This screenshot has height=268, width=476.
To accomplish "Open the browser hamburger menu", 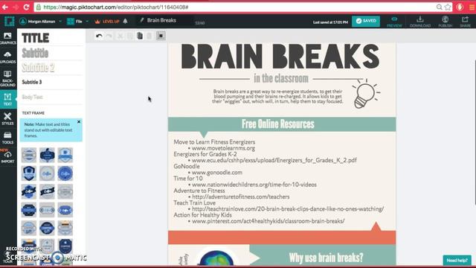I will (472, 7).
